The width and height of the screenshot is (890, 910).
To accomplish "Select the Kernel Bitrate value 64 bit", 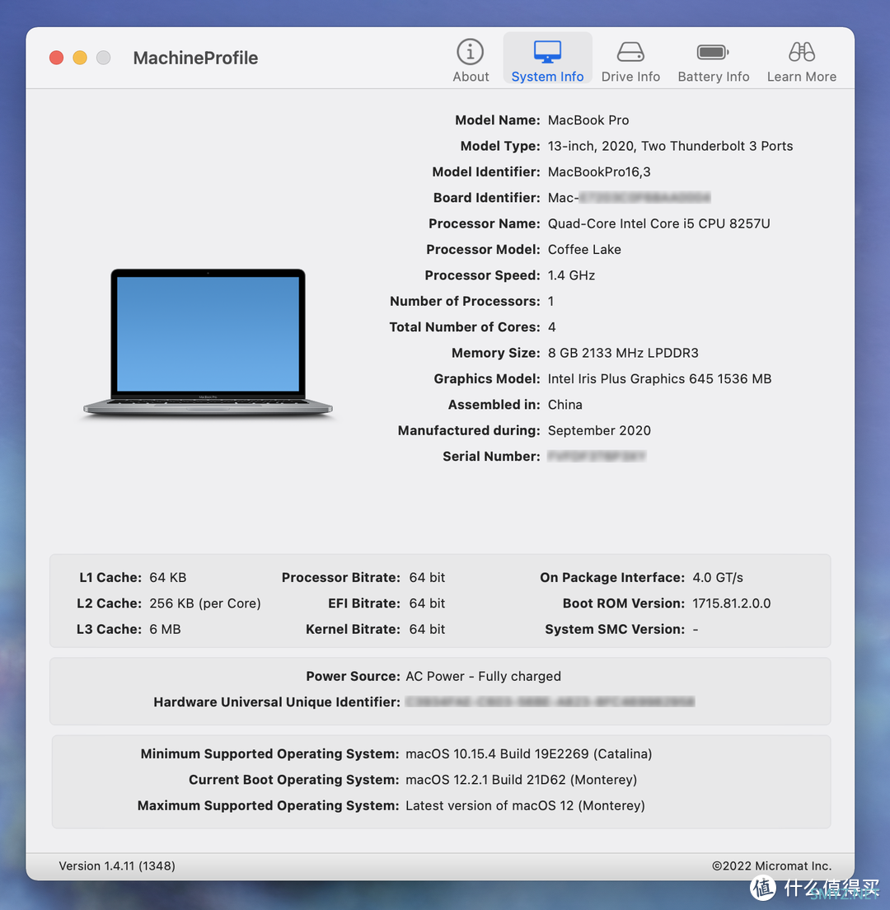I will point(427,629).
